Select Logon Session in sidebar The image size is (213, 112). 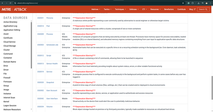(10, 106)
